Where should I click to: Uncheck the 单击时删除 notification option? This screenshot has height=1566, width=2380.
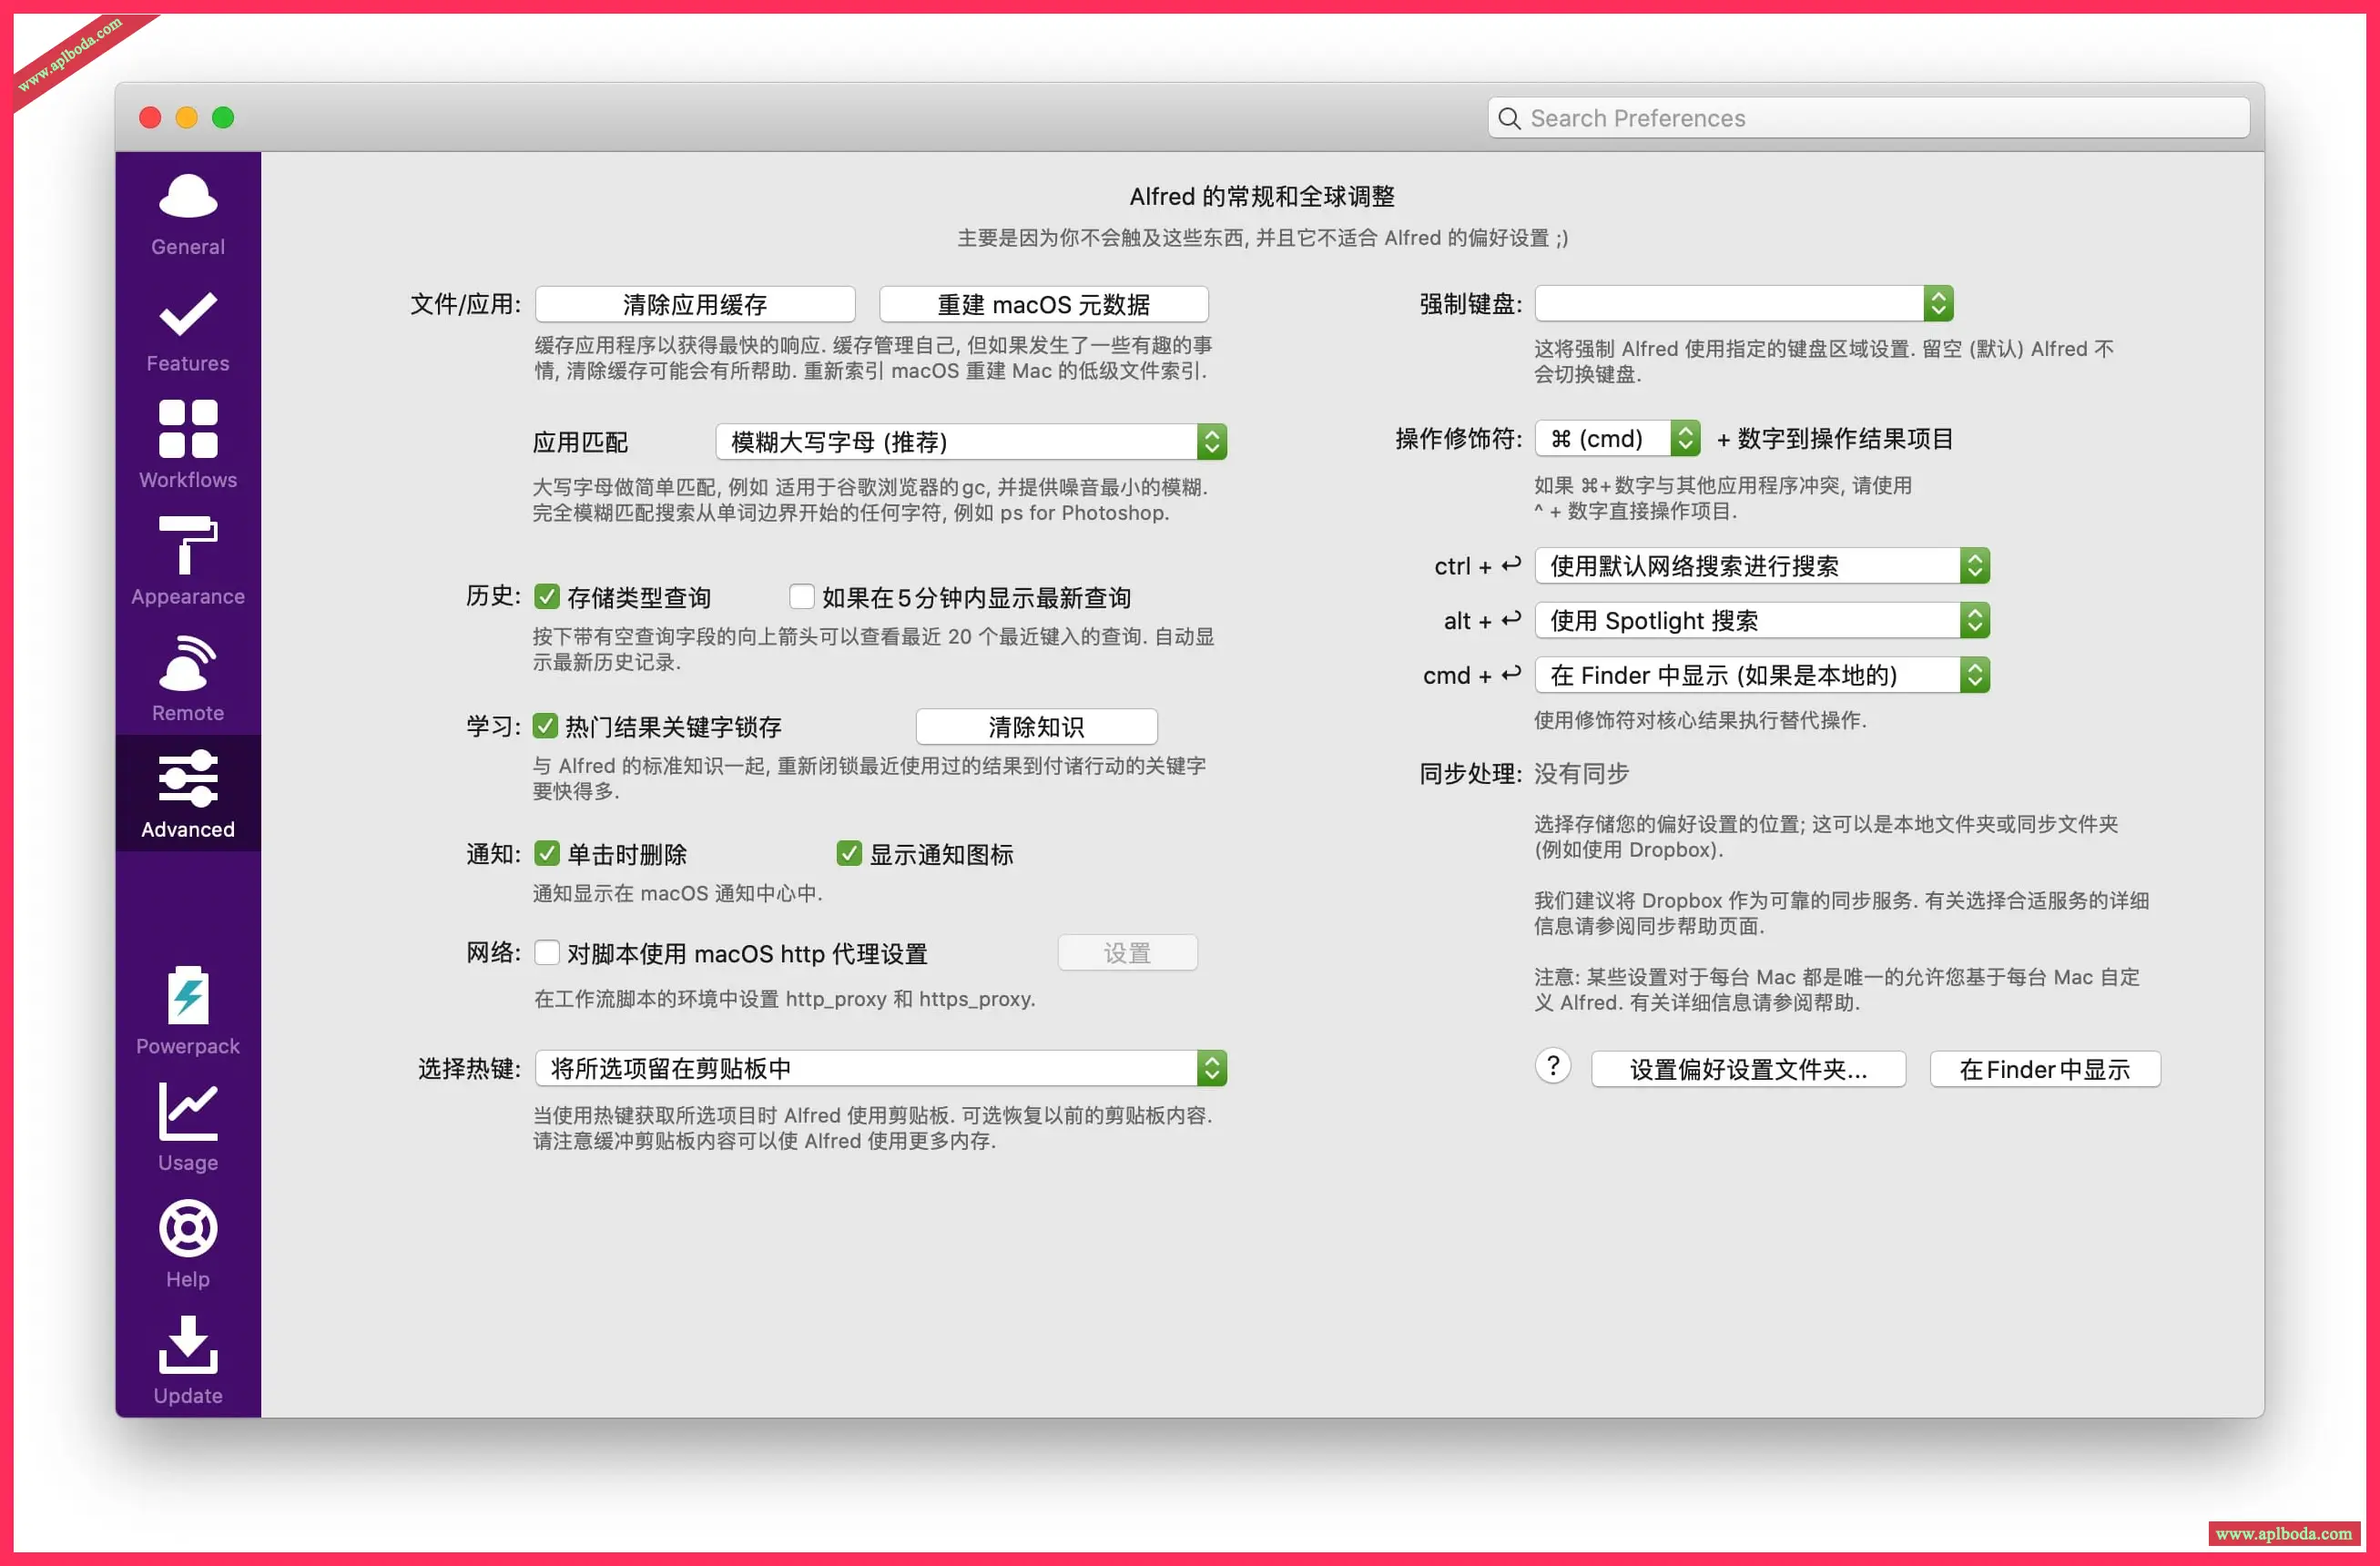coord(546,854)
